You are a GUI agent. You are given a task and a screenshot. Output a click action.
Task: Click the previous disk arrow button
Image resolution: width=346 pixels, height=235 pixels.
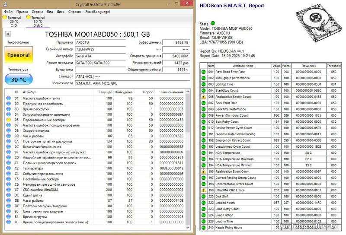[8, 34]
